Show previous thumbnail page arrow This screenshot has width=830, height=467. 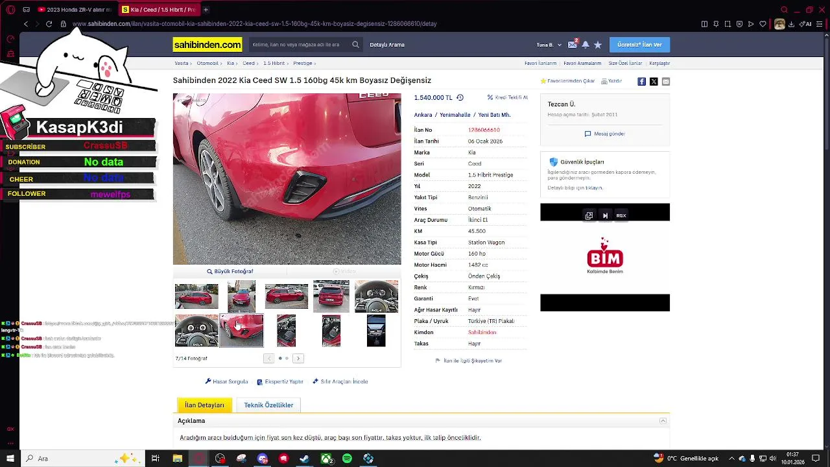pos(269,358)
